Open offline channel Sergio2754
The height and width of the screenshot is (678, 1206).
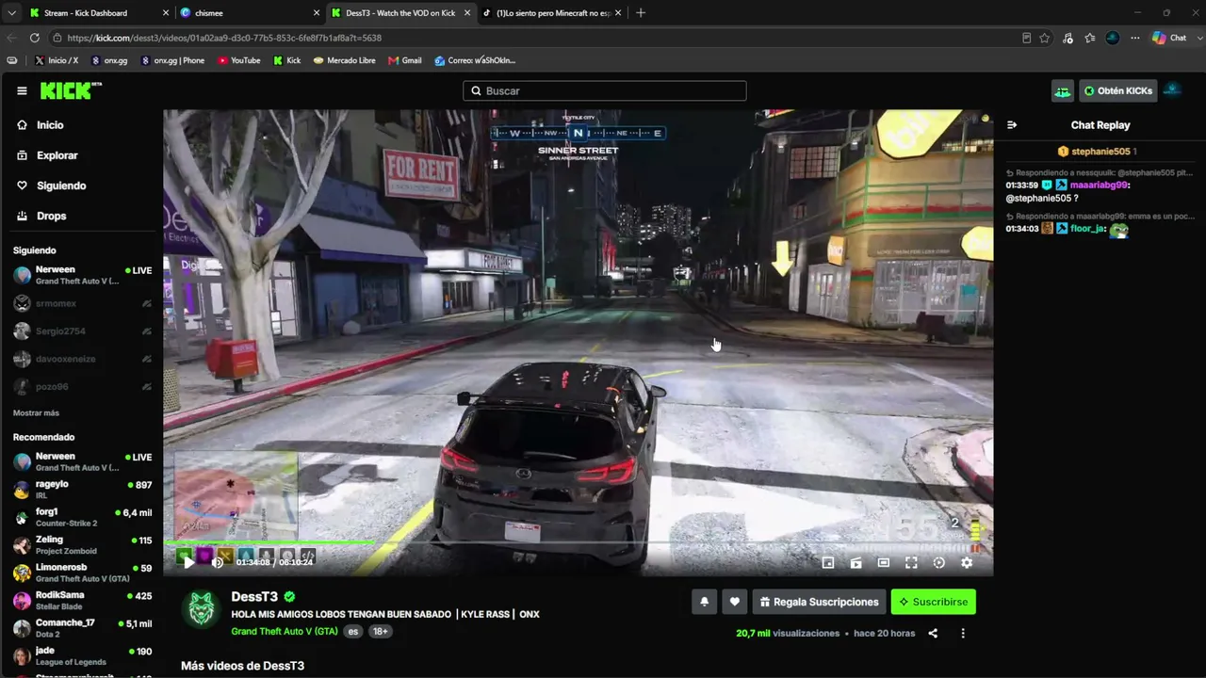[x=82, y=331]
